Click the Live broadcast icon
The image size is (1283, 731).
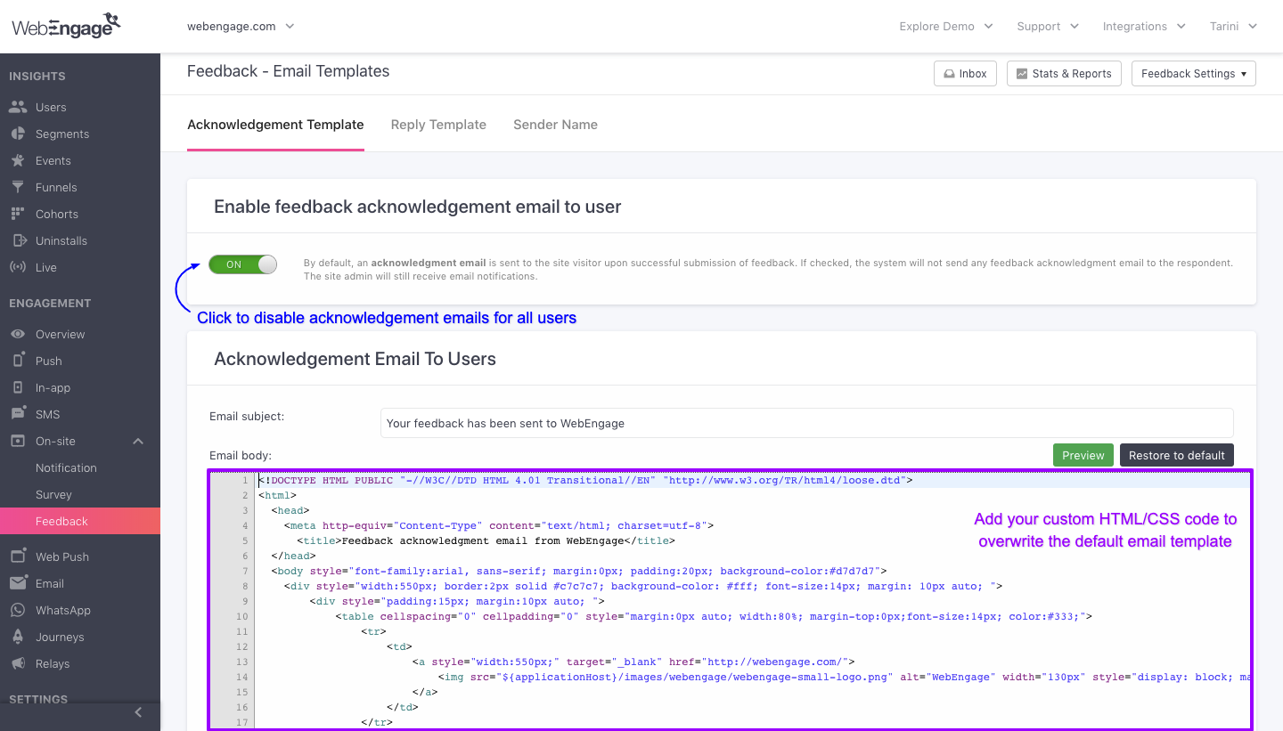18,267
